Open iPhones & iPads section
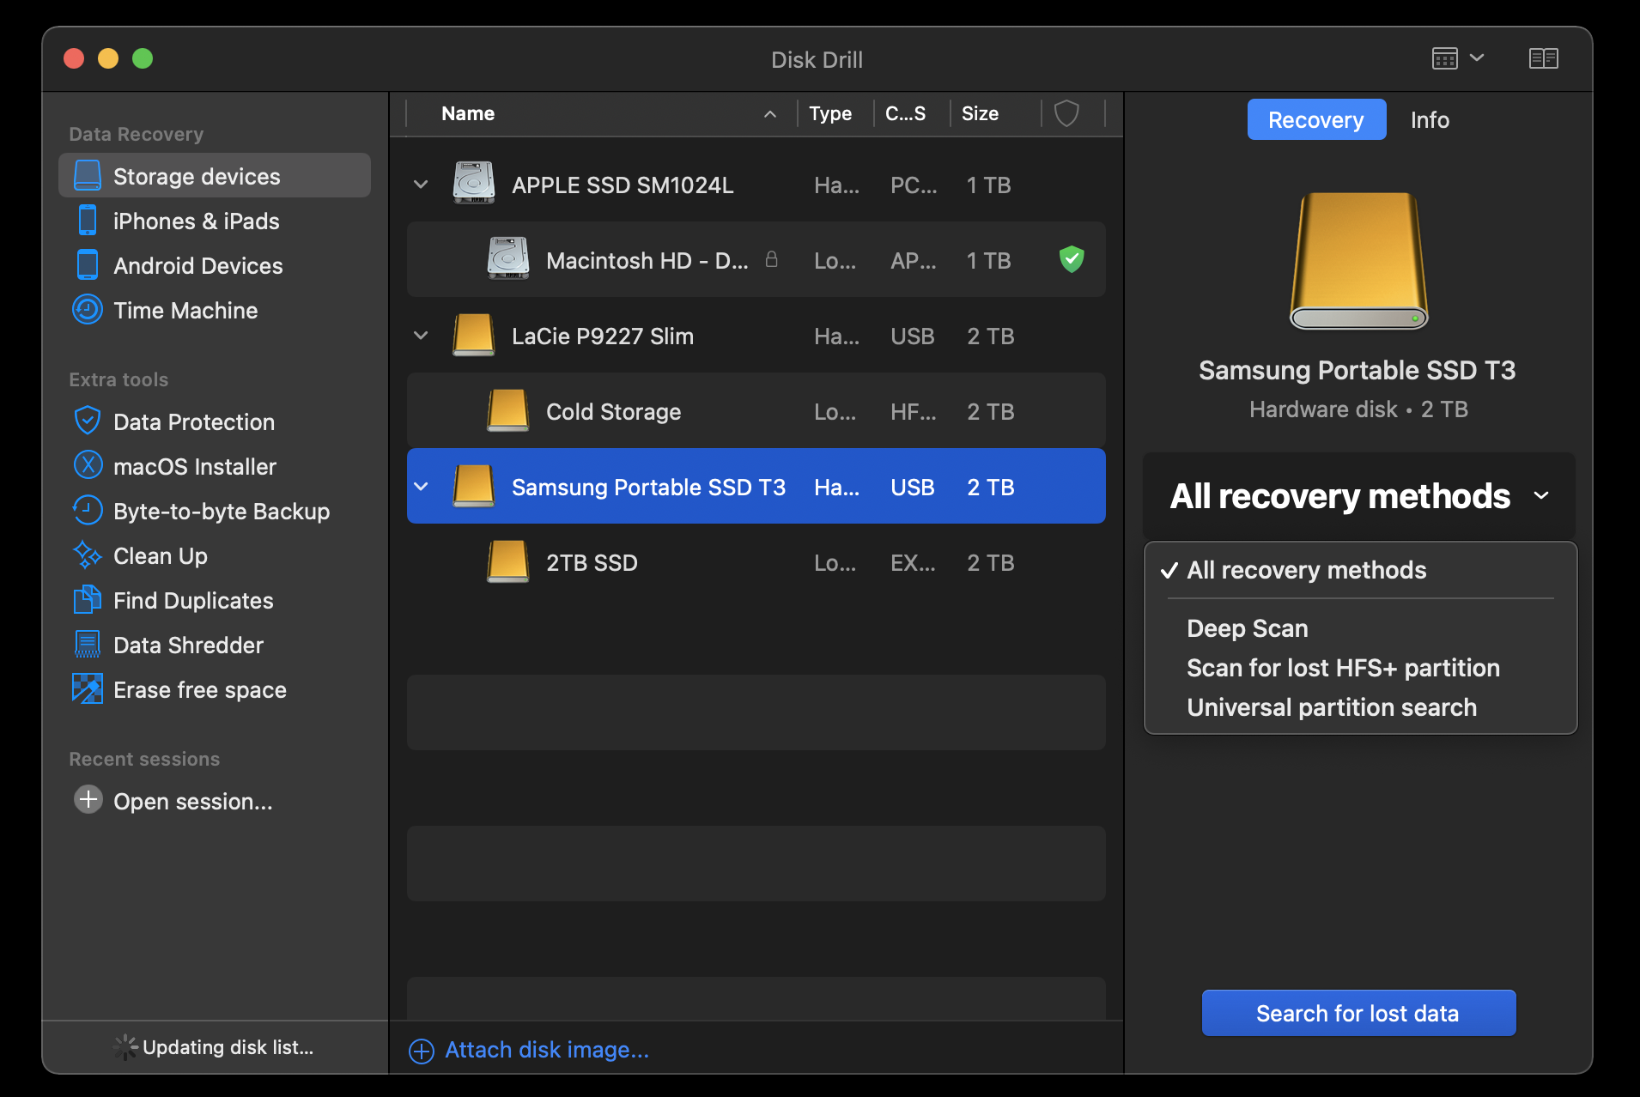The height and width of the screenshot is (1097, 1640). (196, 221)
